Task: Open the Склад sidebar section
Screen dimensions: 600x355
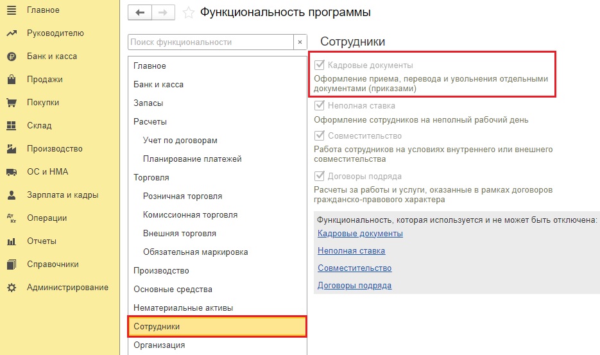Action: click(39, 126)
